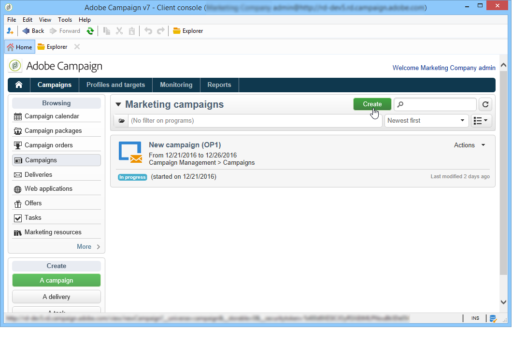This screenshot has width=526, height=342.
Task: Switch to the Home tab
Action: tap(20, 47)
